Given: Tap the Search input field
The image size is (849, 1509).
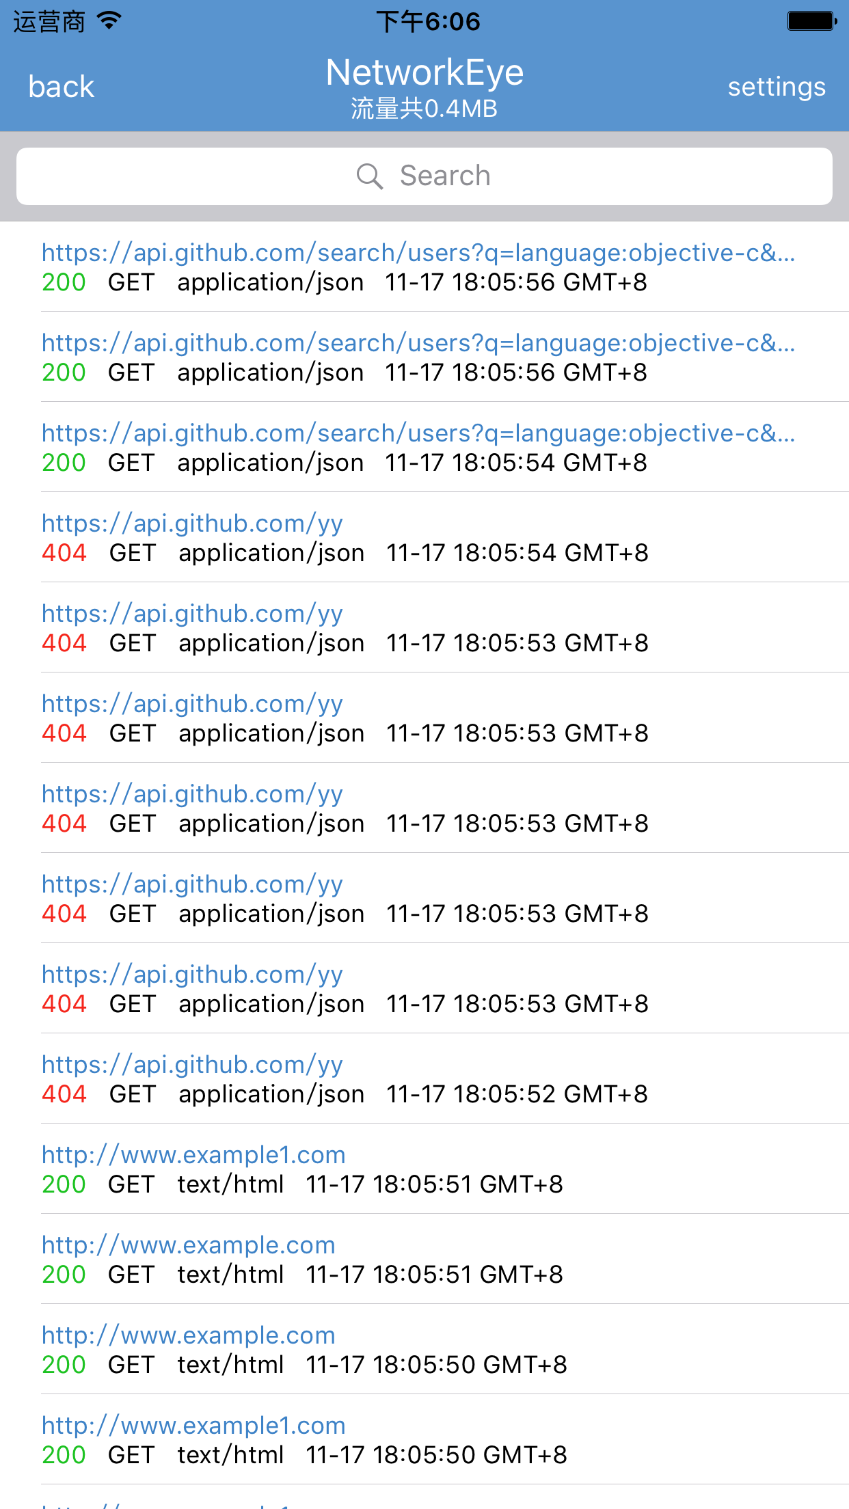Looking at the screenshot, I should (424, 176).
